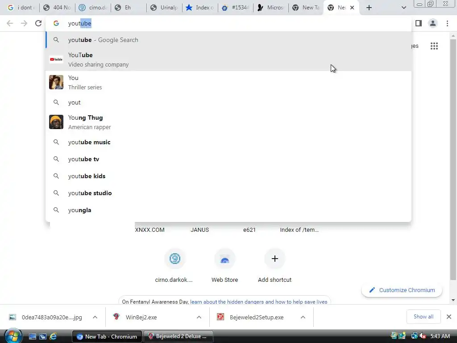Image resolution: width=457 pixels, height=343 pixels.
Task: Switch to 'i dont' Google tab
Action: point(21,8)
